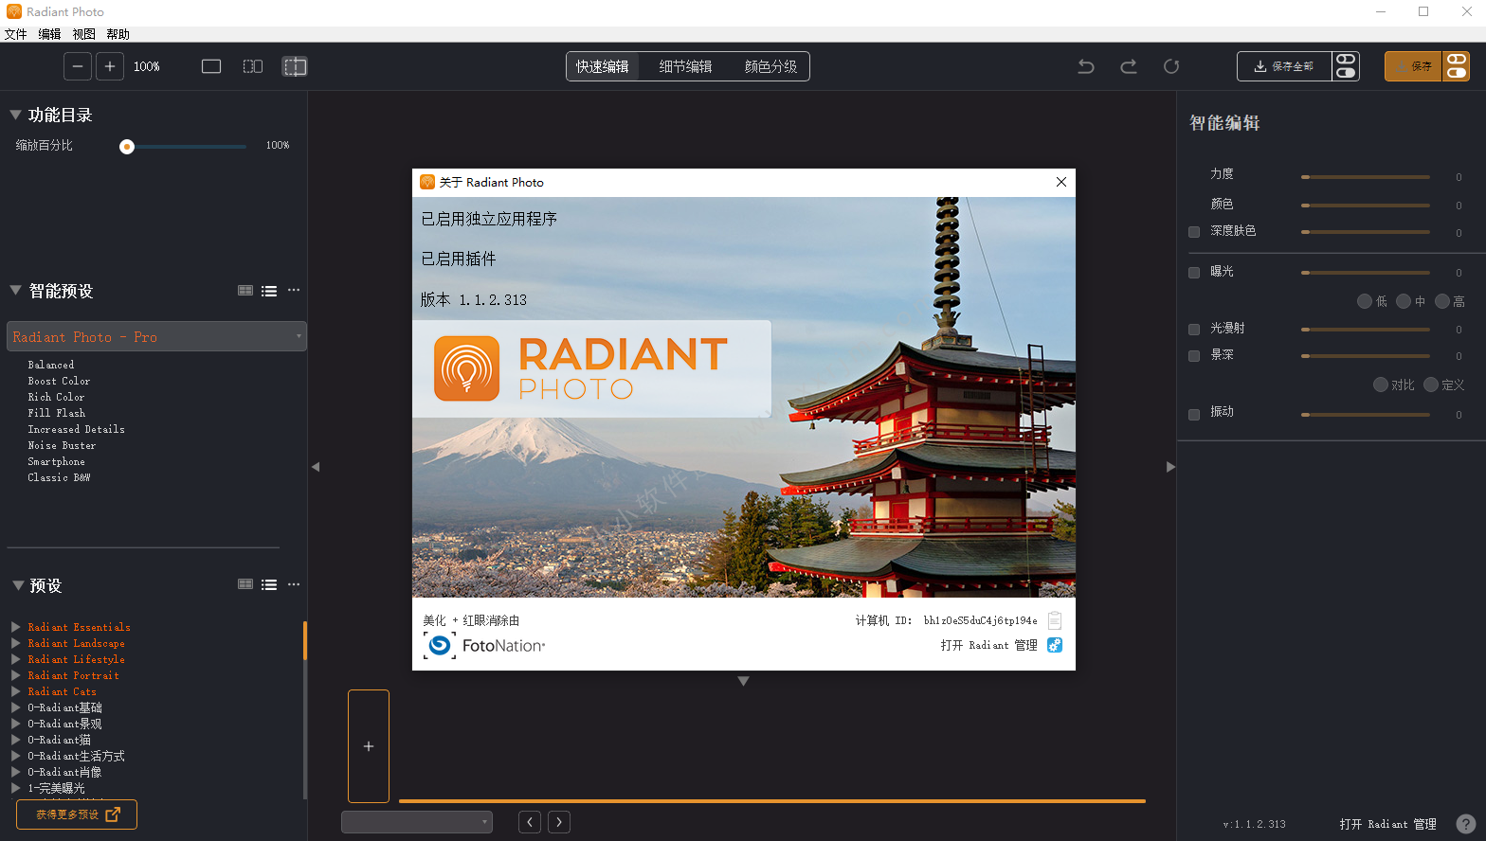The height and width of the screenshot is (841, 1486).
Task: Go to previous image arrow button
Action: pyautogui.click(x=530, y=822)
